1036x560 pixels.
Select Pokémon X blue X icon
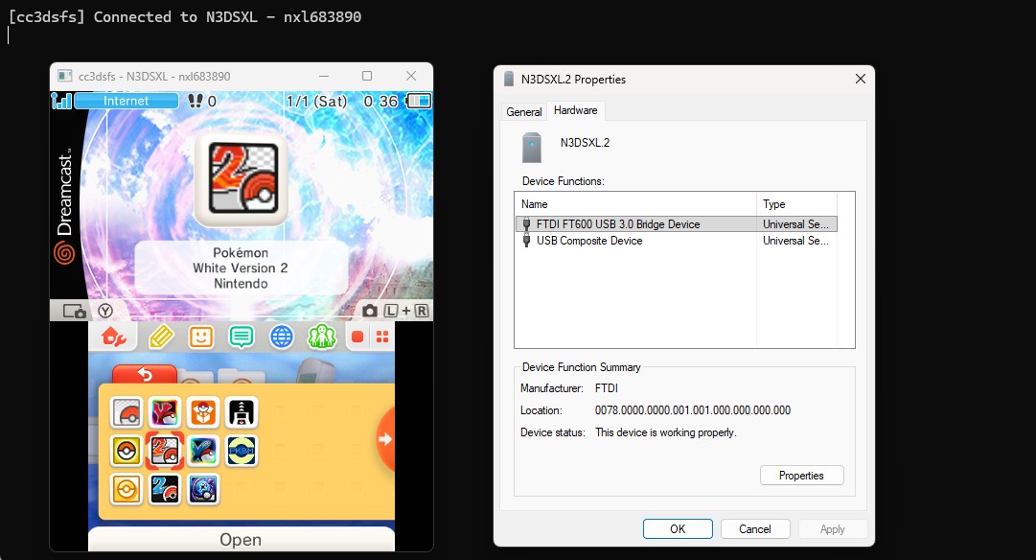pos(203,451)
